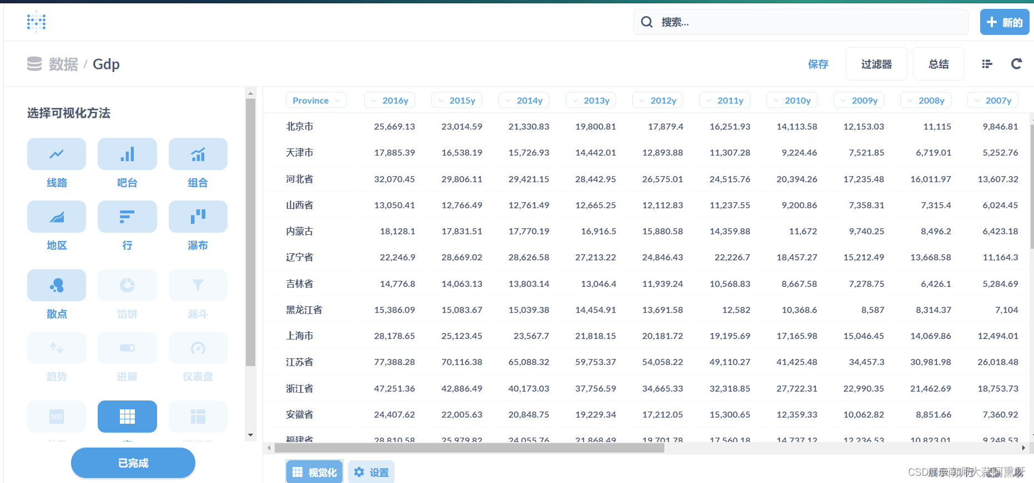Select the Number 100 visualization
Screen dimensions: 1034x483
[57, 417]
